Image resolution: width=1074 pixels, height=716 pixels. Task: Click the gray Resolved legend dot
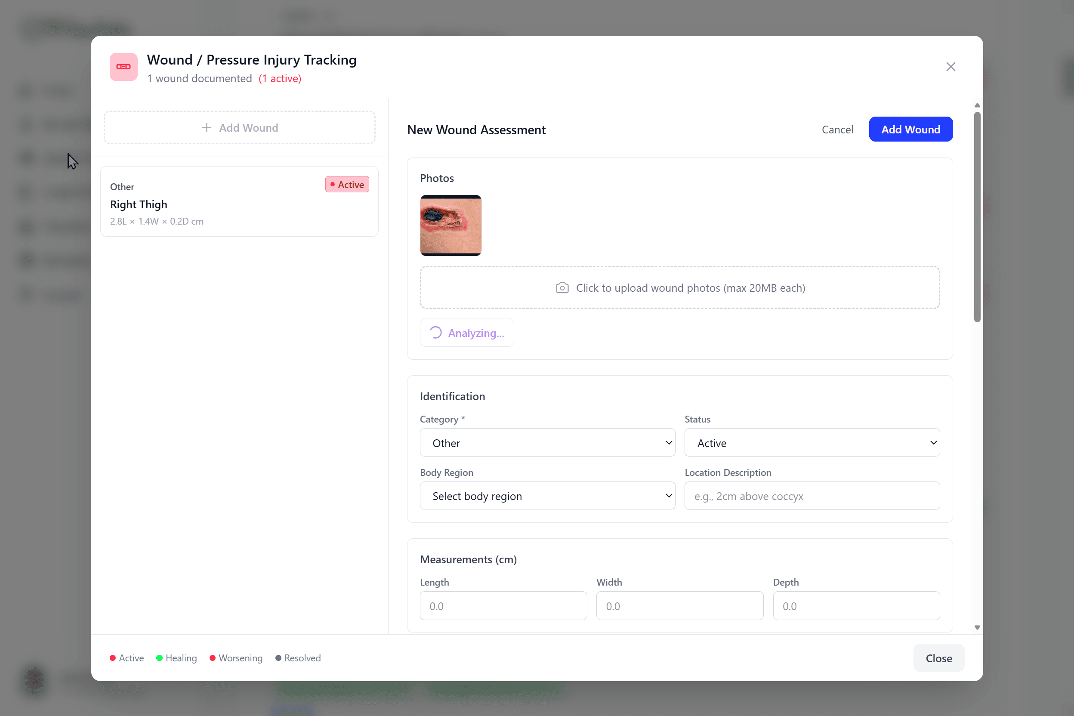point(279,658)
